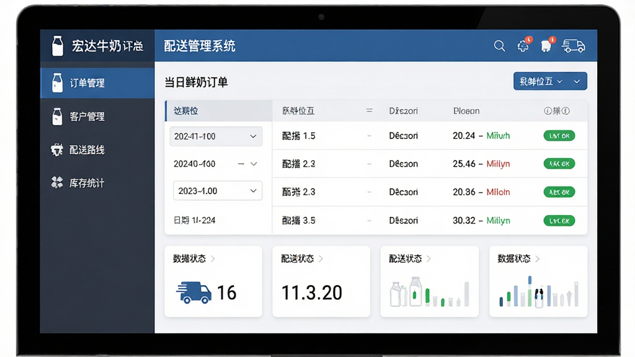Click the green status badge in the 20.36 row

coord(559,192)
